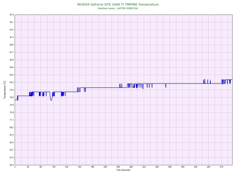The image size is (236, 176).
Task: Click the flat line segment between 196 and 228 seconds
Action: [x=99, y=88]
